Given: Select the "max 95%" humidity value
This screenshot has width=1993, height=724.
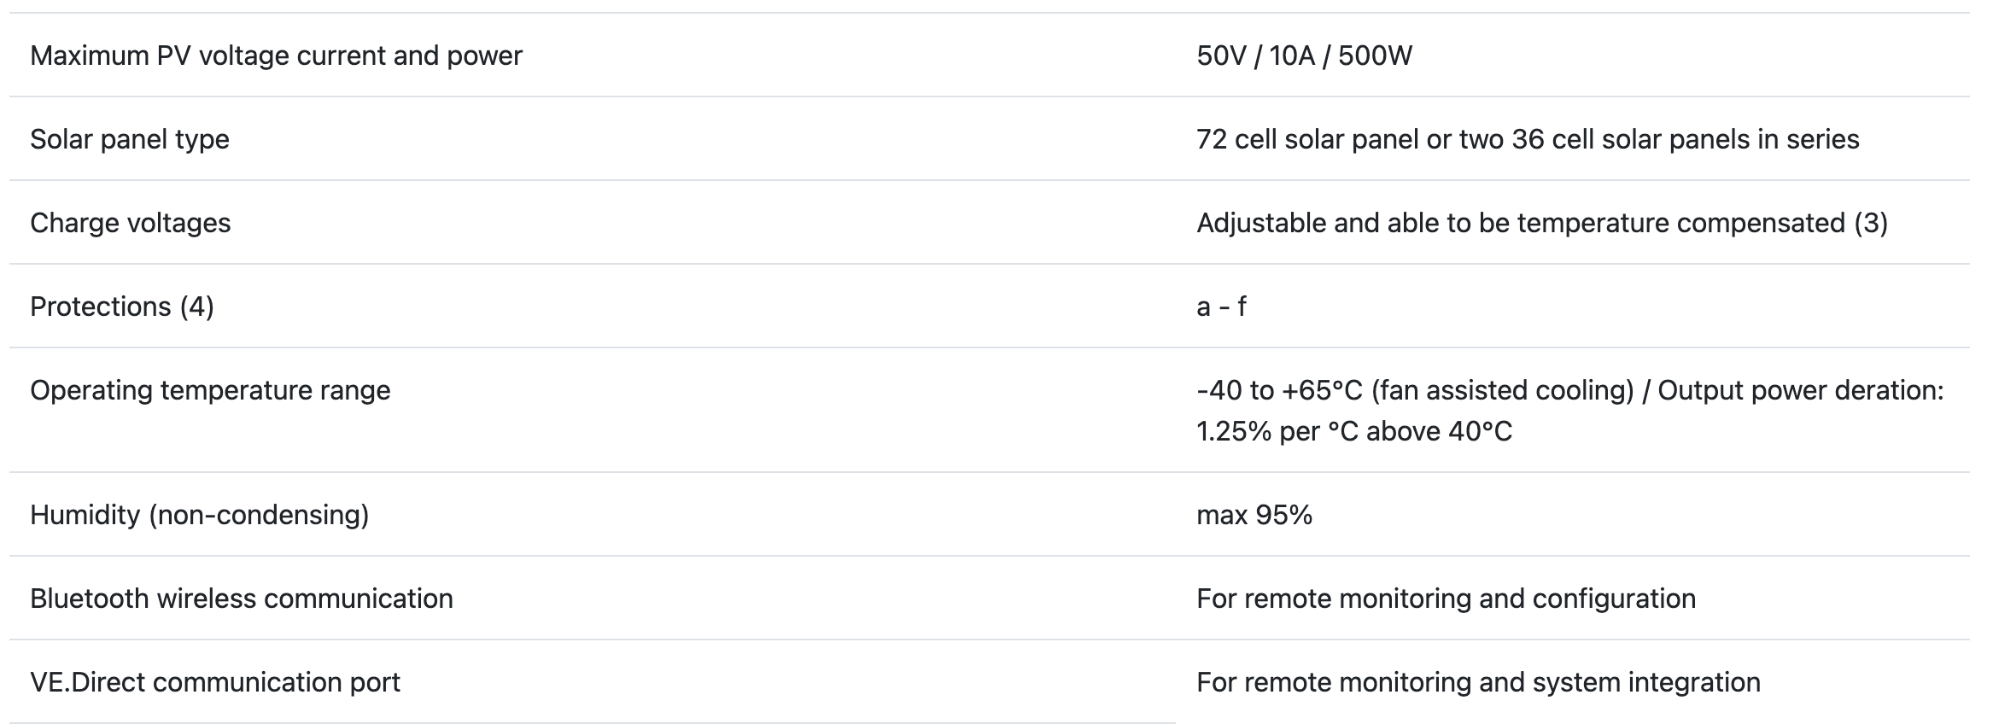Looking at the screenshot, I should pyautogui.click(x=1254, y=515).
